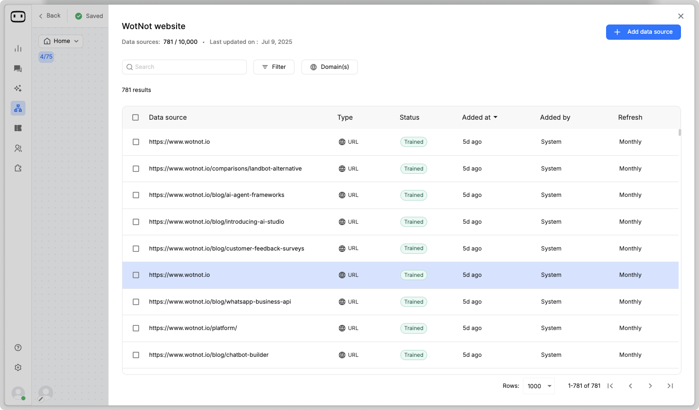The image size is (699, 410).
Task: Click the Refresh column header
Action: coord(630,117)
